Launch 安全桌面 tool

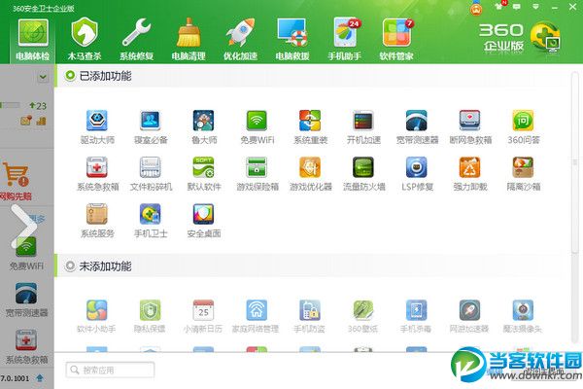click(x=203, y=221)
